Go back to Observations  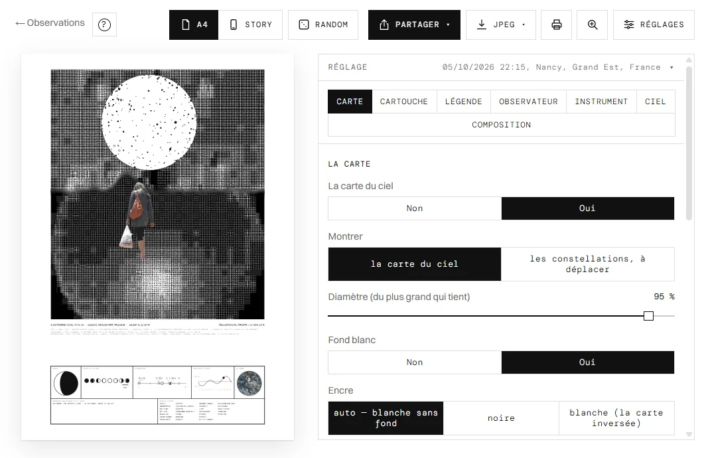(x=50, y=23)
